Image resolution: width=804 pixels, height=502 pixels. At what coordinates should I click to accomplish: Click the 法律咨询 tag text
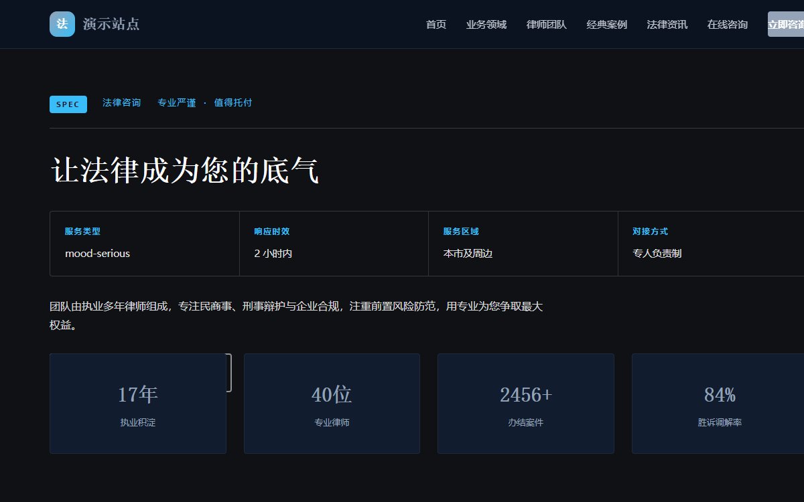pos(122,103)
